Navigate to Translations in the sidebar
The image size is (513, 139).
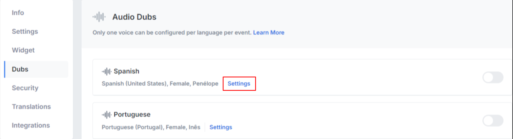(31, 107)
